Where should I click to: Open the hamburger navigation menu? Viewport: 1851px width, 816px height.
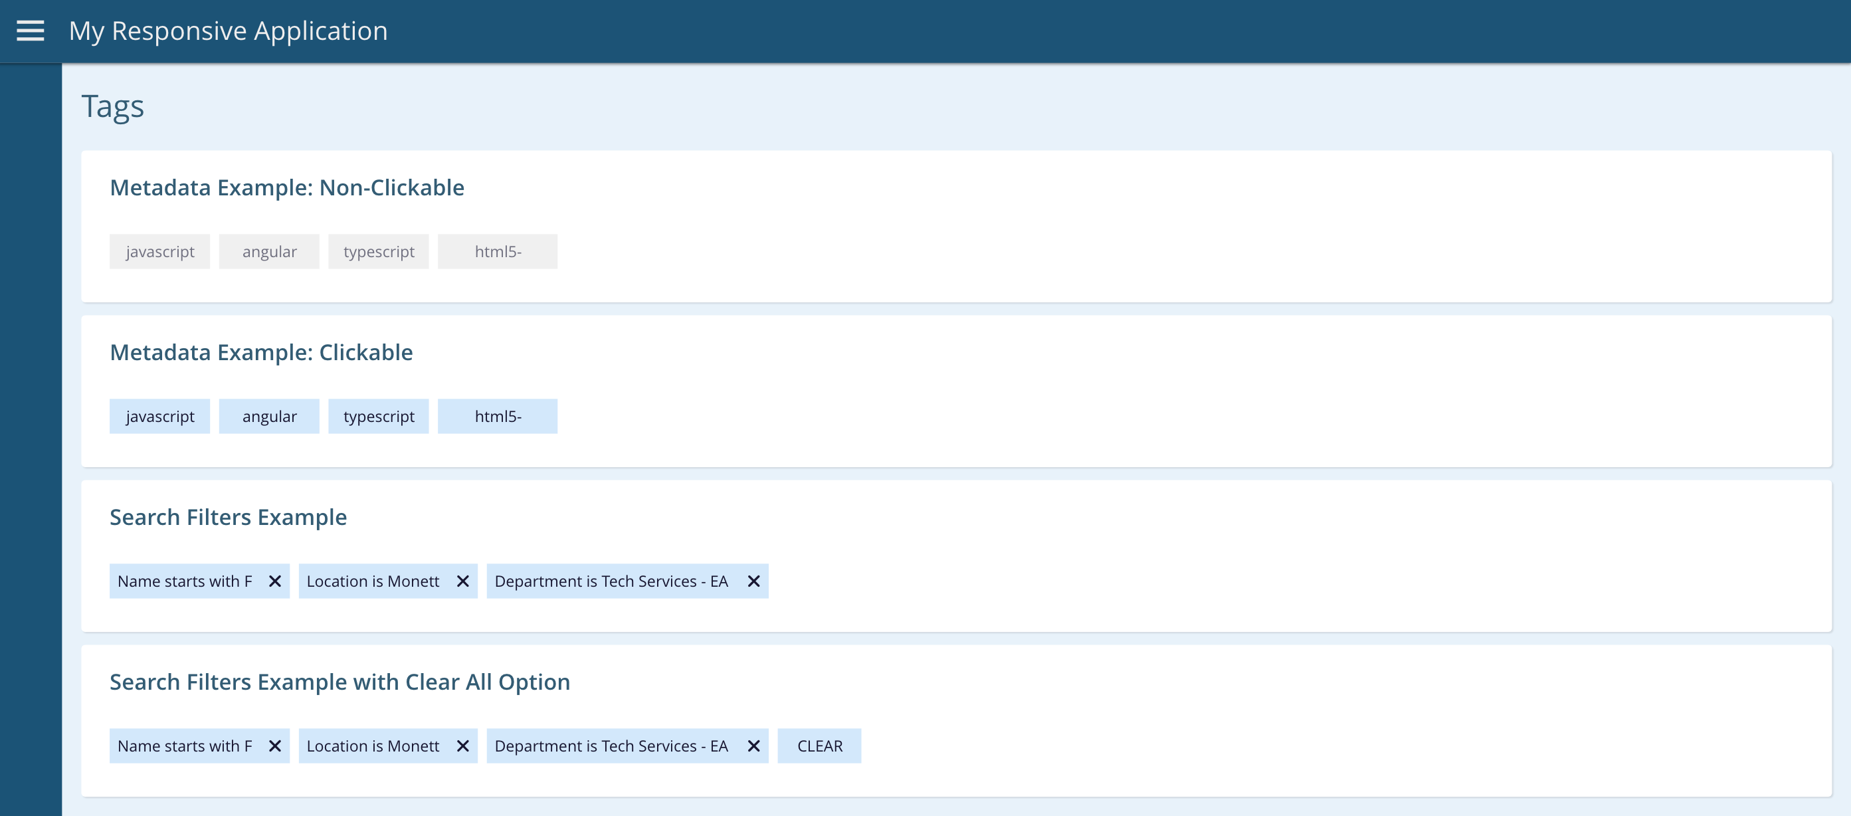(30, 31)
